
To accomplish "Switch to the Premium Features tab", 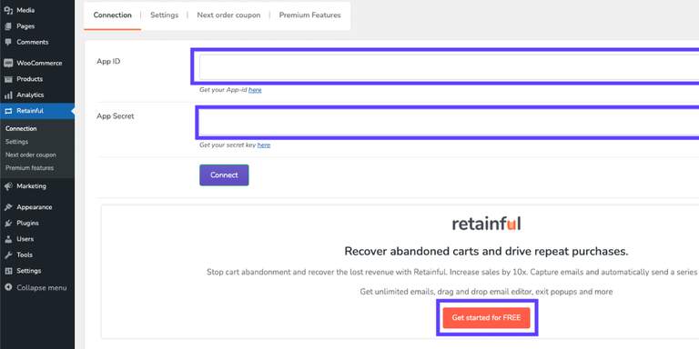I will pyautogui.click(x=309, y=15).
